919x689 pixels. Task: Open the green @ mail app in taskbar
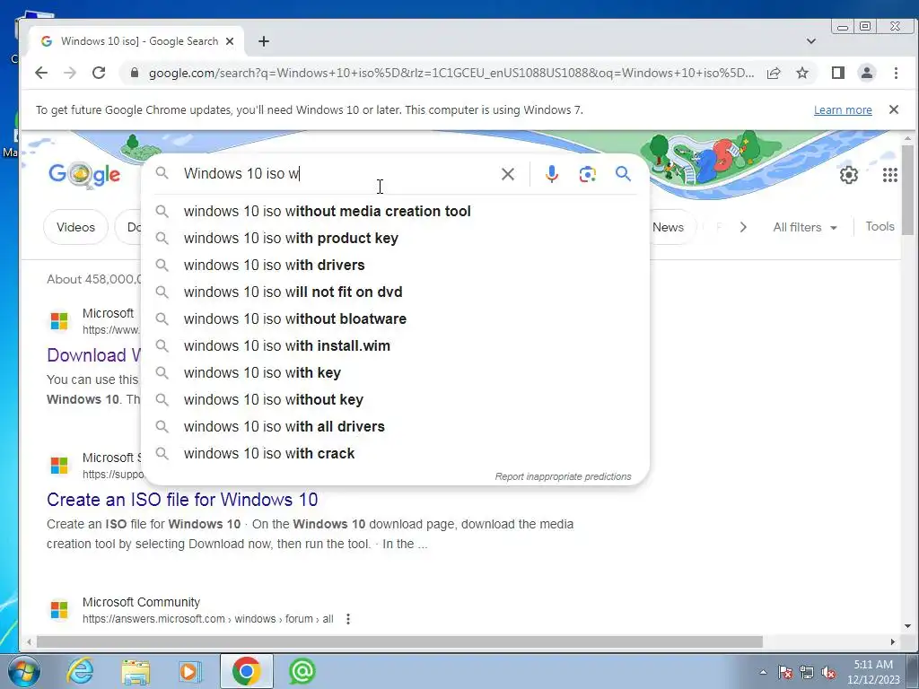(x=302, y=671)
